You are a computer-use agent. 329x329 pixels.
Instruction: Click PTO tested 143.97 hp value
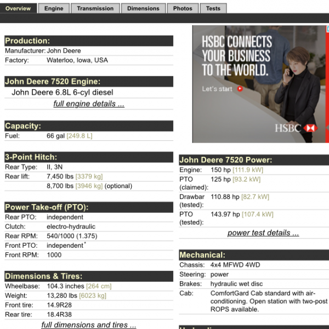click(225, 214)
